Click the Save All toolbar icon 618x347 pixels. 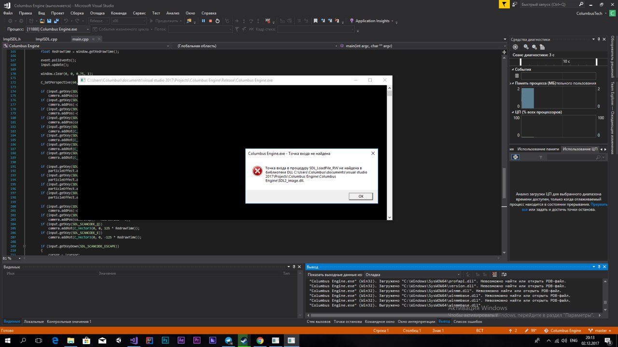(x=56, y=21)
